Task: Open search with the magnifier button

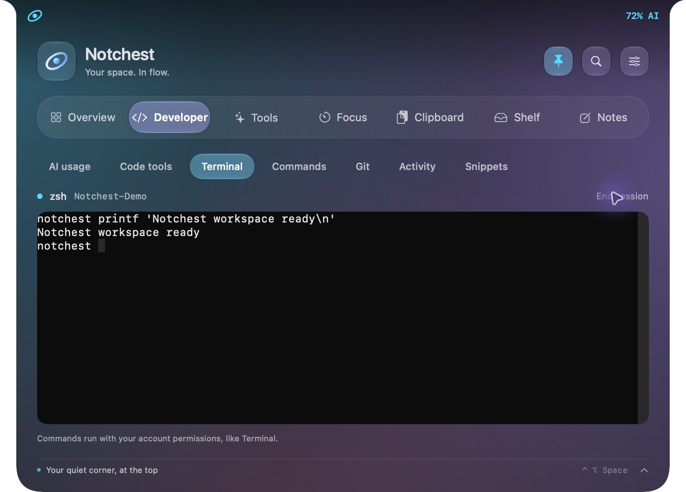Action: [x=596, y=61]
